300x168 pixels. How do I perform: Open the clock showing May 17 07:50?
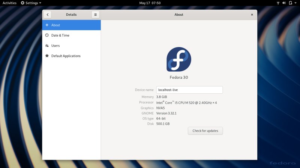coord(150,3)
